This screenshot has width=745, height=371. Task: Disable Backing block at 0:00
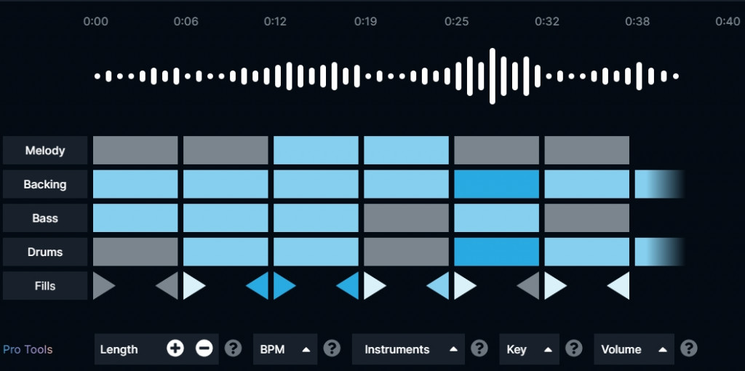pos(135,184)
